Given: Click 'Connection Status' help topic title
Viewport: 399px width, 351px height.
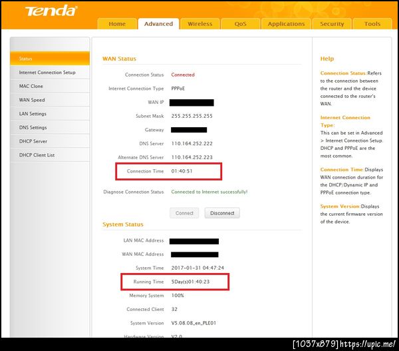Looking at the screenshot, I should [343, 73].
